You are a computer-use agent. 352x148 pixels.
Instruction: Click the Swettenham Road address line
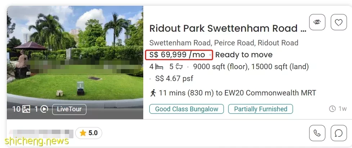224,42
